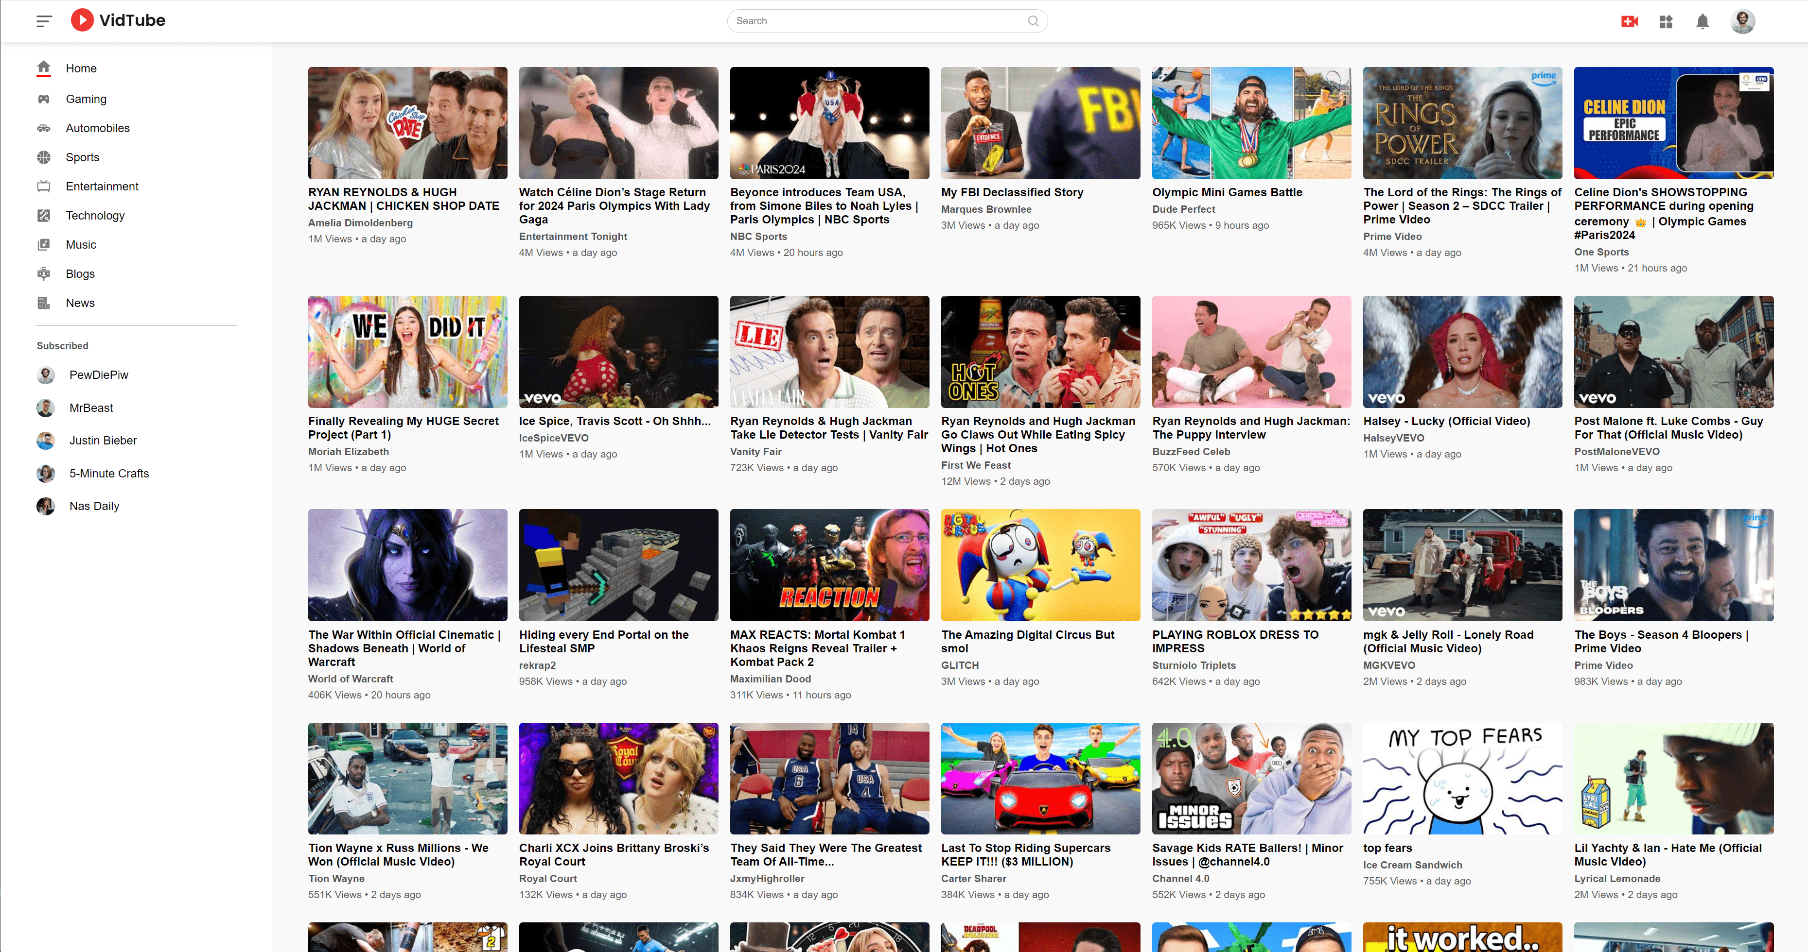This screenshot has height=952, width=1808.
Task: Open My FBI Declassified Story thumbnail
Action: coord(1041,123)
